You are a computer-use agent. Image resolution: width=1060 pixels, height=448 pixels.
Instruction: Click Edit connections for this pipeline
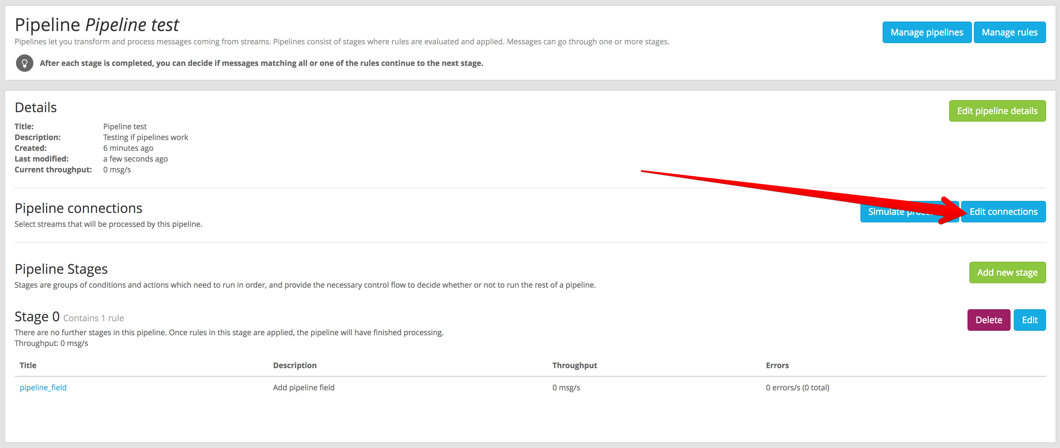point(1003,211)
